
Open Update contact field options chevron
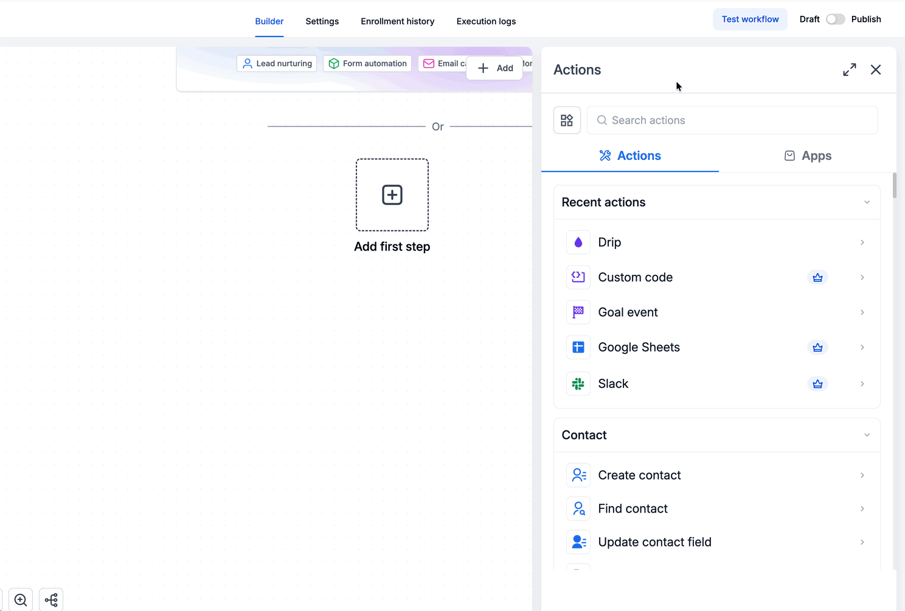pos(862,542)
